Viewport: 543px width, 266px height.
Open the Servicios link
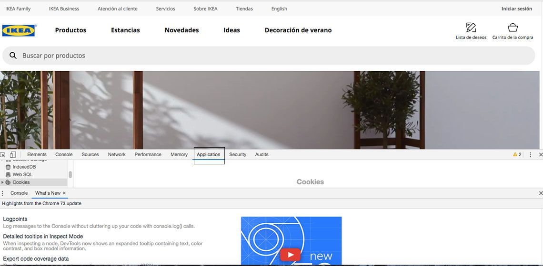[166, 9]
